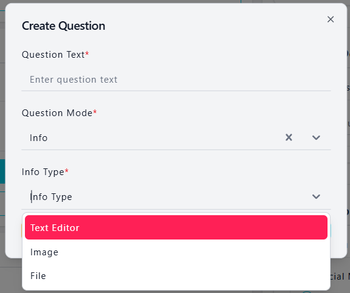Select the Text Editor option

coord(176,227)
